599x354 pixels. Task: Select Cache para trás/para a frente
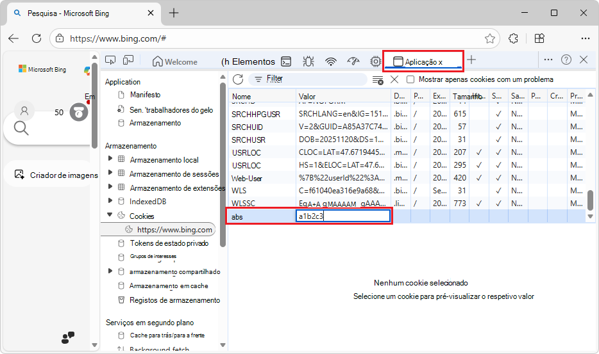(167, 335)
